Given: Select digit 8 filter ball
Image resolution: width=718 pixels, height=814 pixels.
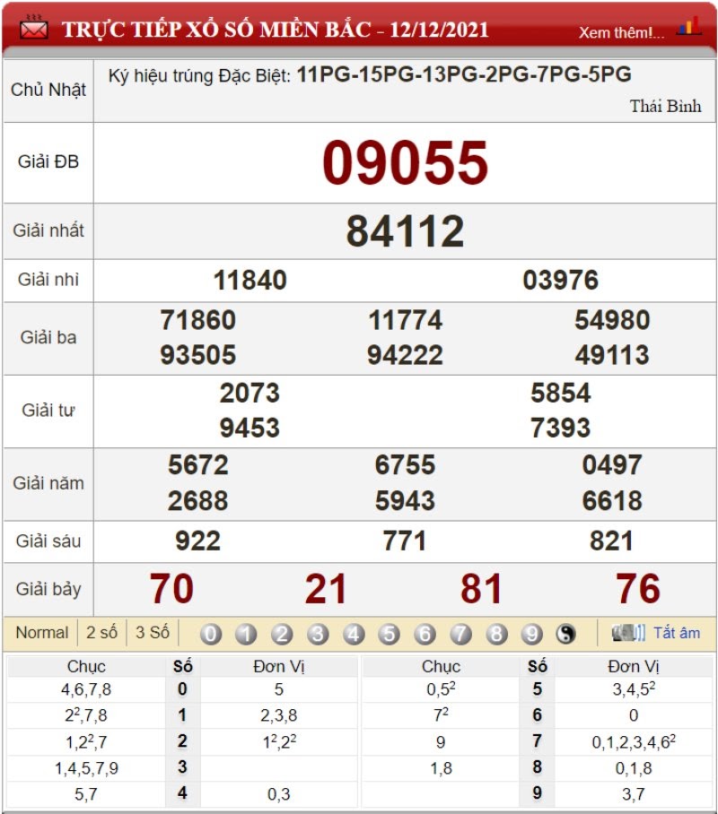Looking at the screenshot, I should 496,634.
